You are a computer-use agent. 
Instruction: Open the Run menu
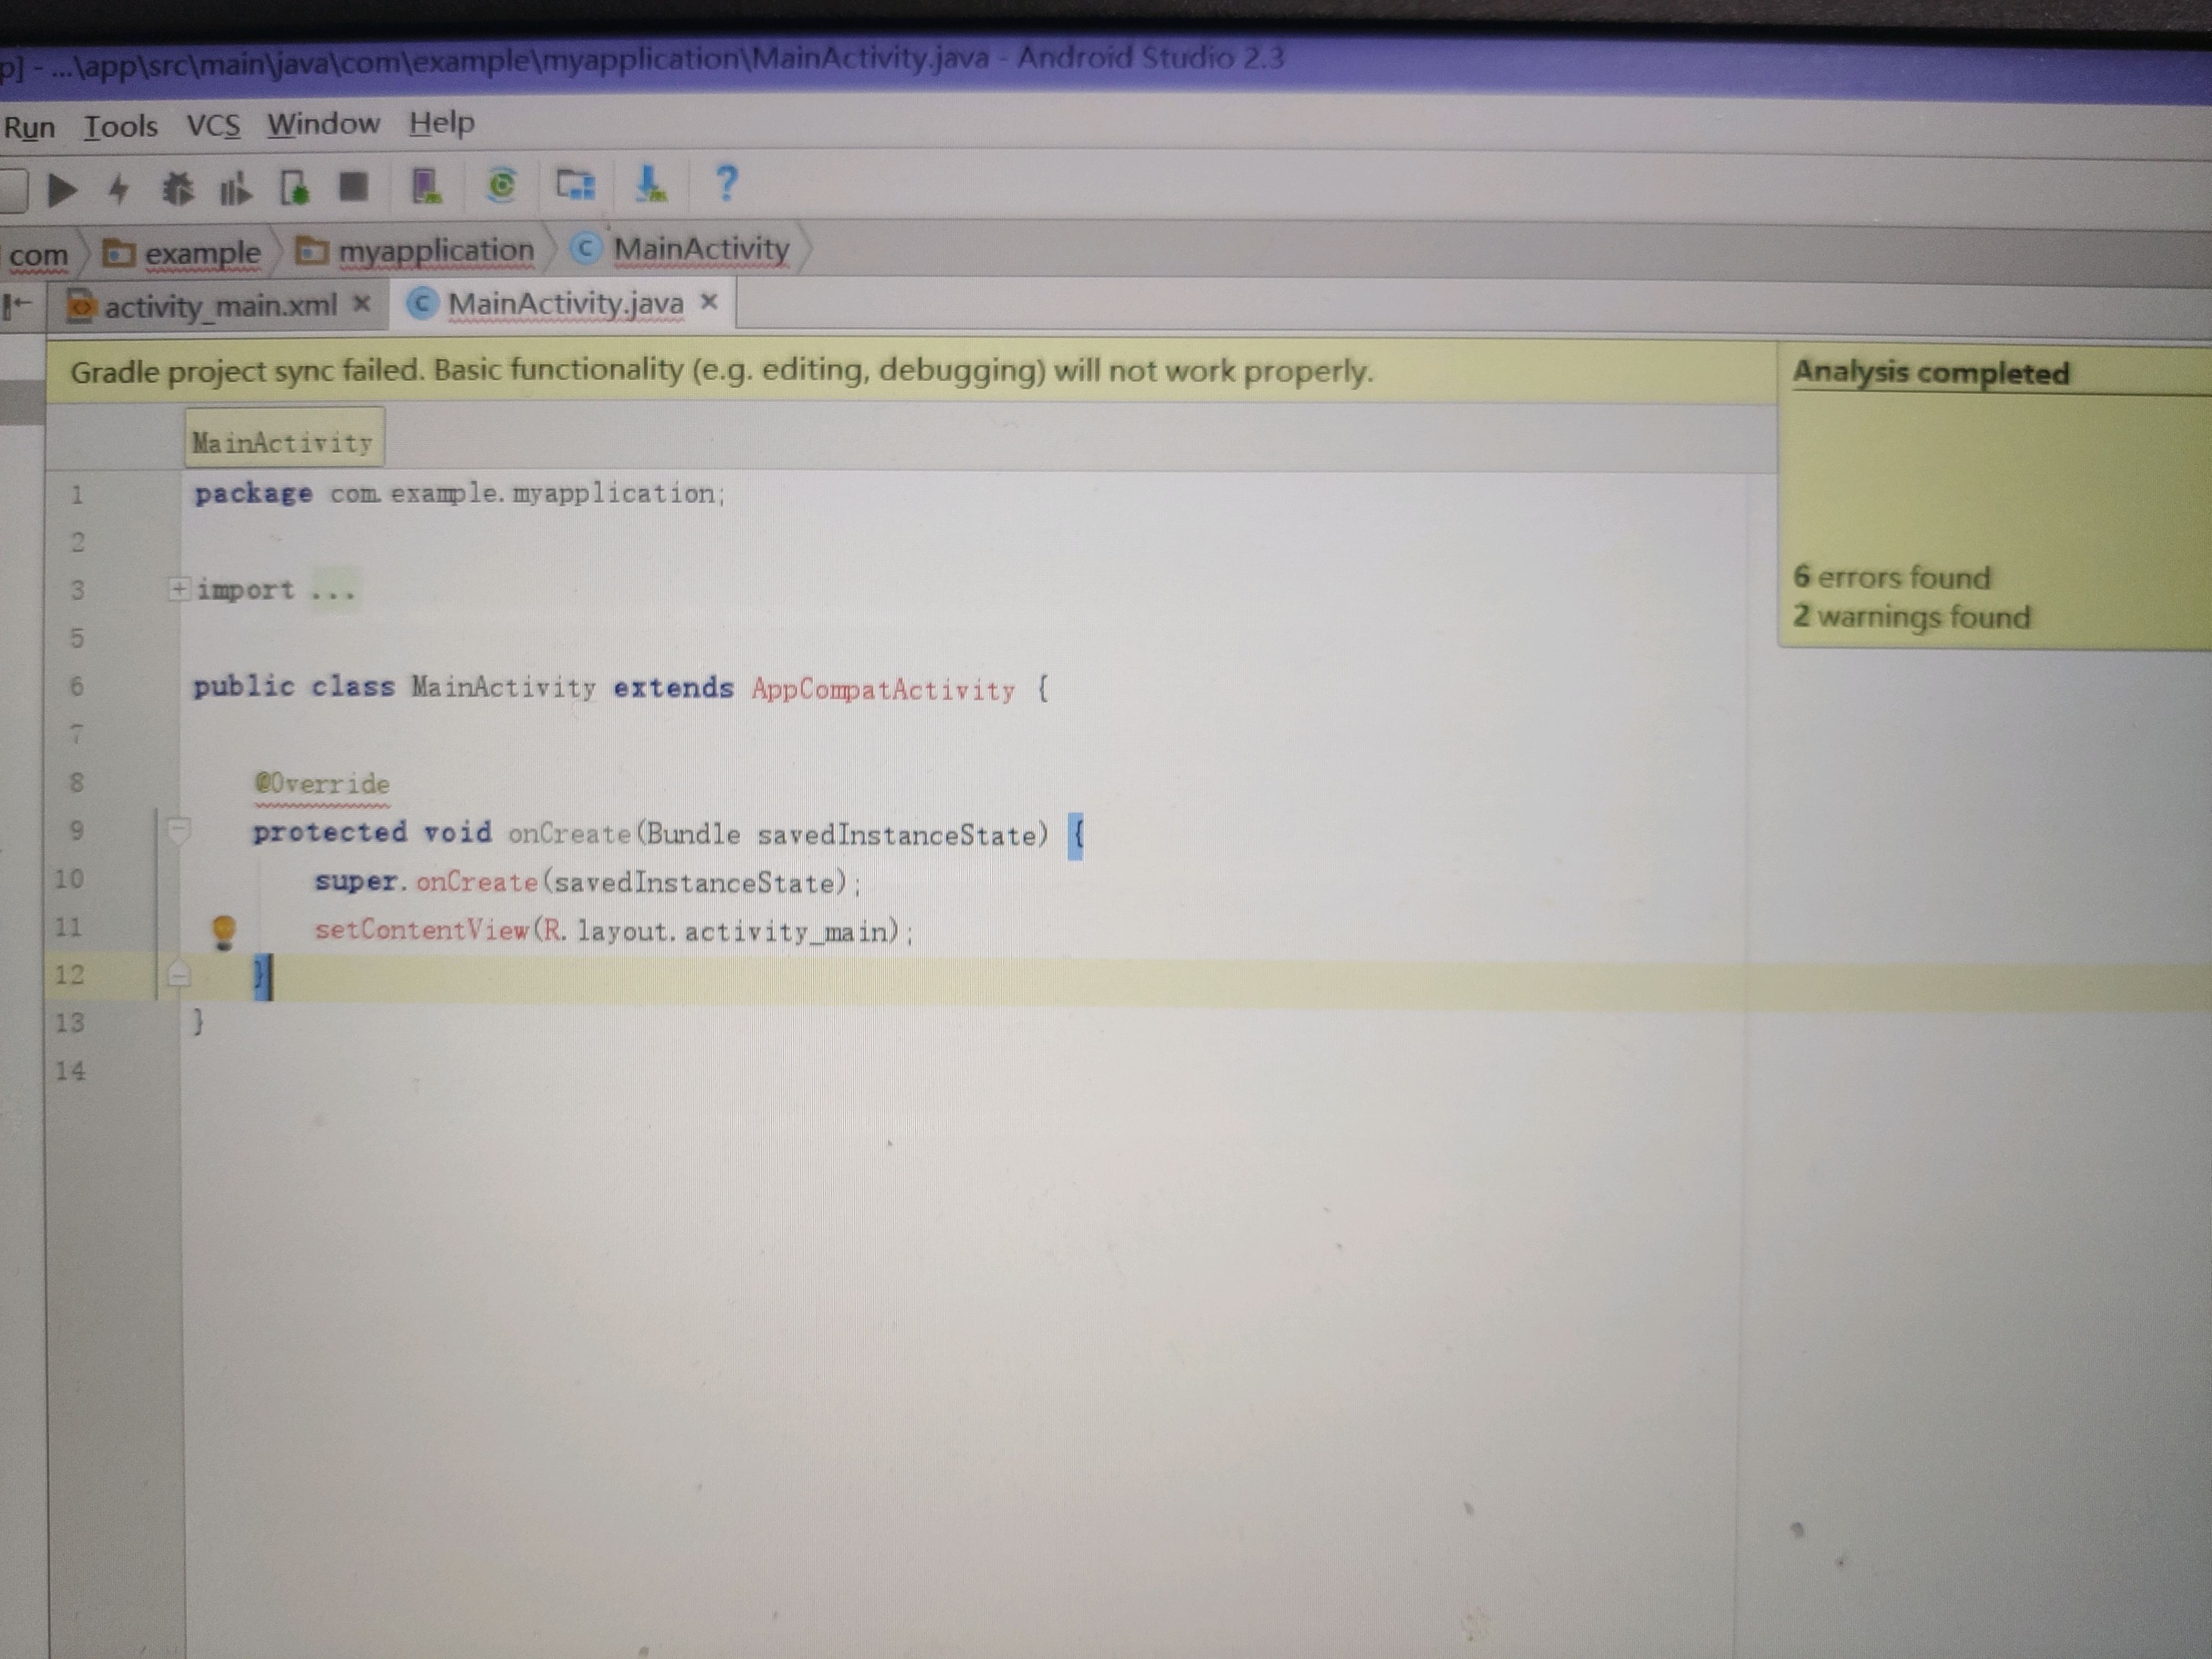coord(29,128)
